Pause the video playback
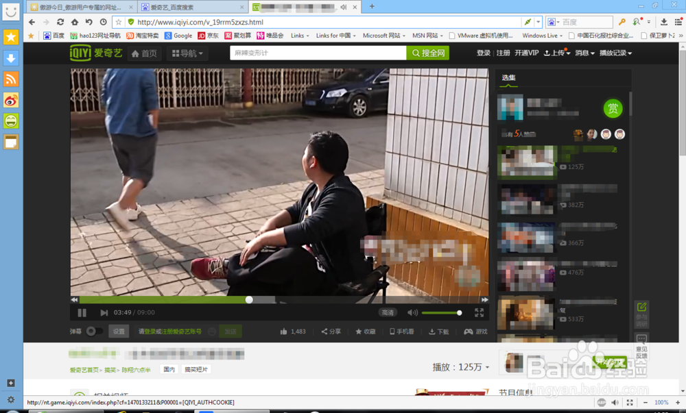Viewport: 686px width, 413px height. tap(82, 312)
